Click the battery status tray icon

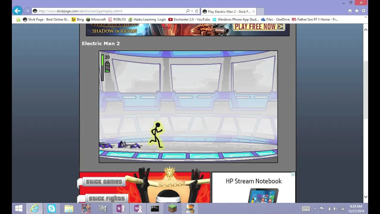329,209
